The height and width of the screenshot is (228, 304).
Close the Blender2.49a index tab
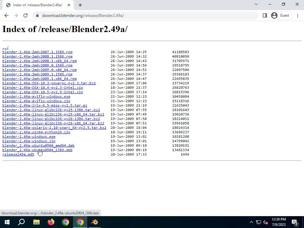click(69, 5)
